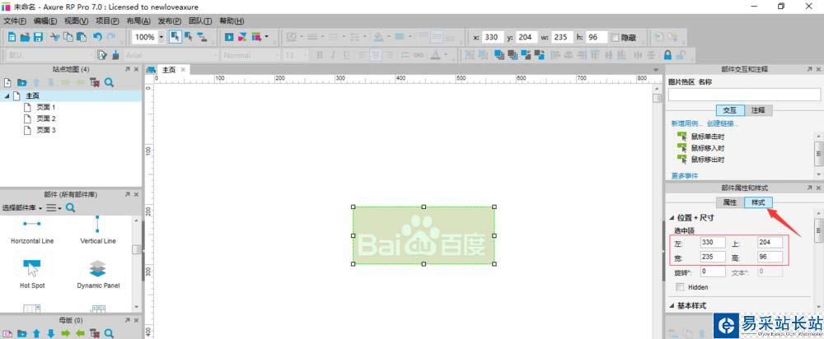Click the Save disk icon
This screenshot has width=824, height=339.
pos(38,37)
